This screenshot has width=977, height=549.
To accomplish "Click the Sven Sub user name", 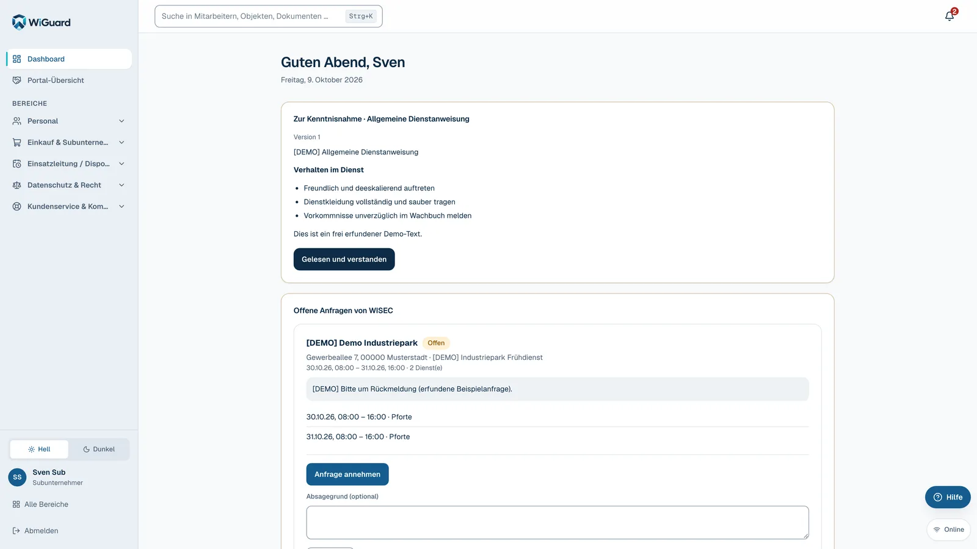I will click(x=49, y=472).
